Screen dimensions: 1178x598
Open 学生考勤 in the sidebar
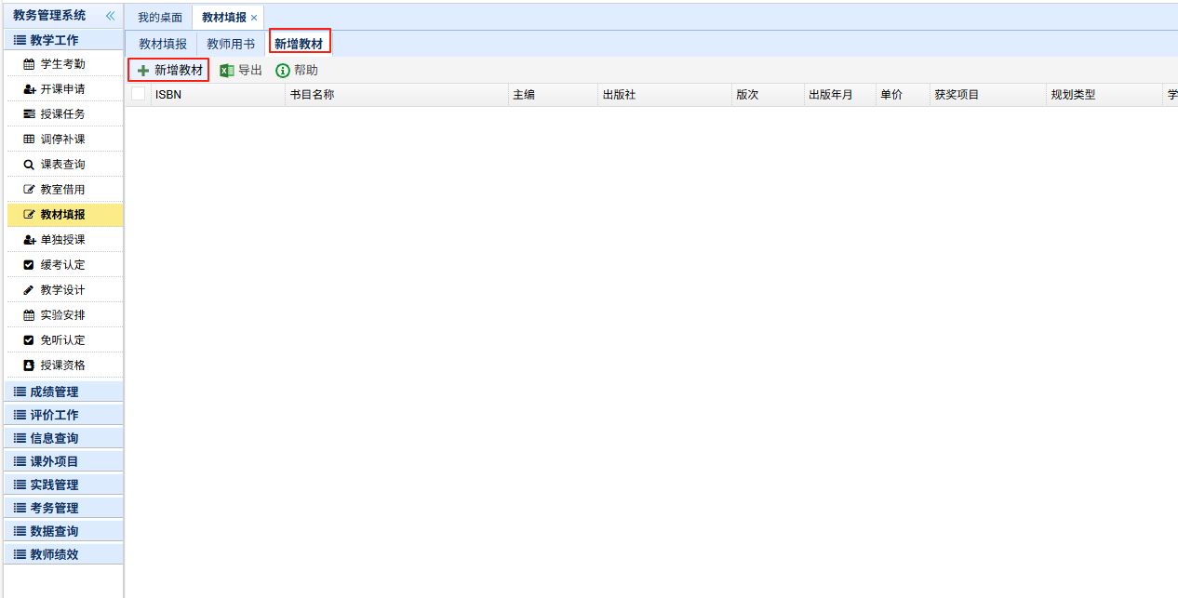coord(62,64)
